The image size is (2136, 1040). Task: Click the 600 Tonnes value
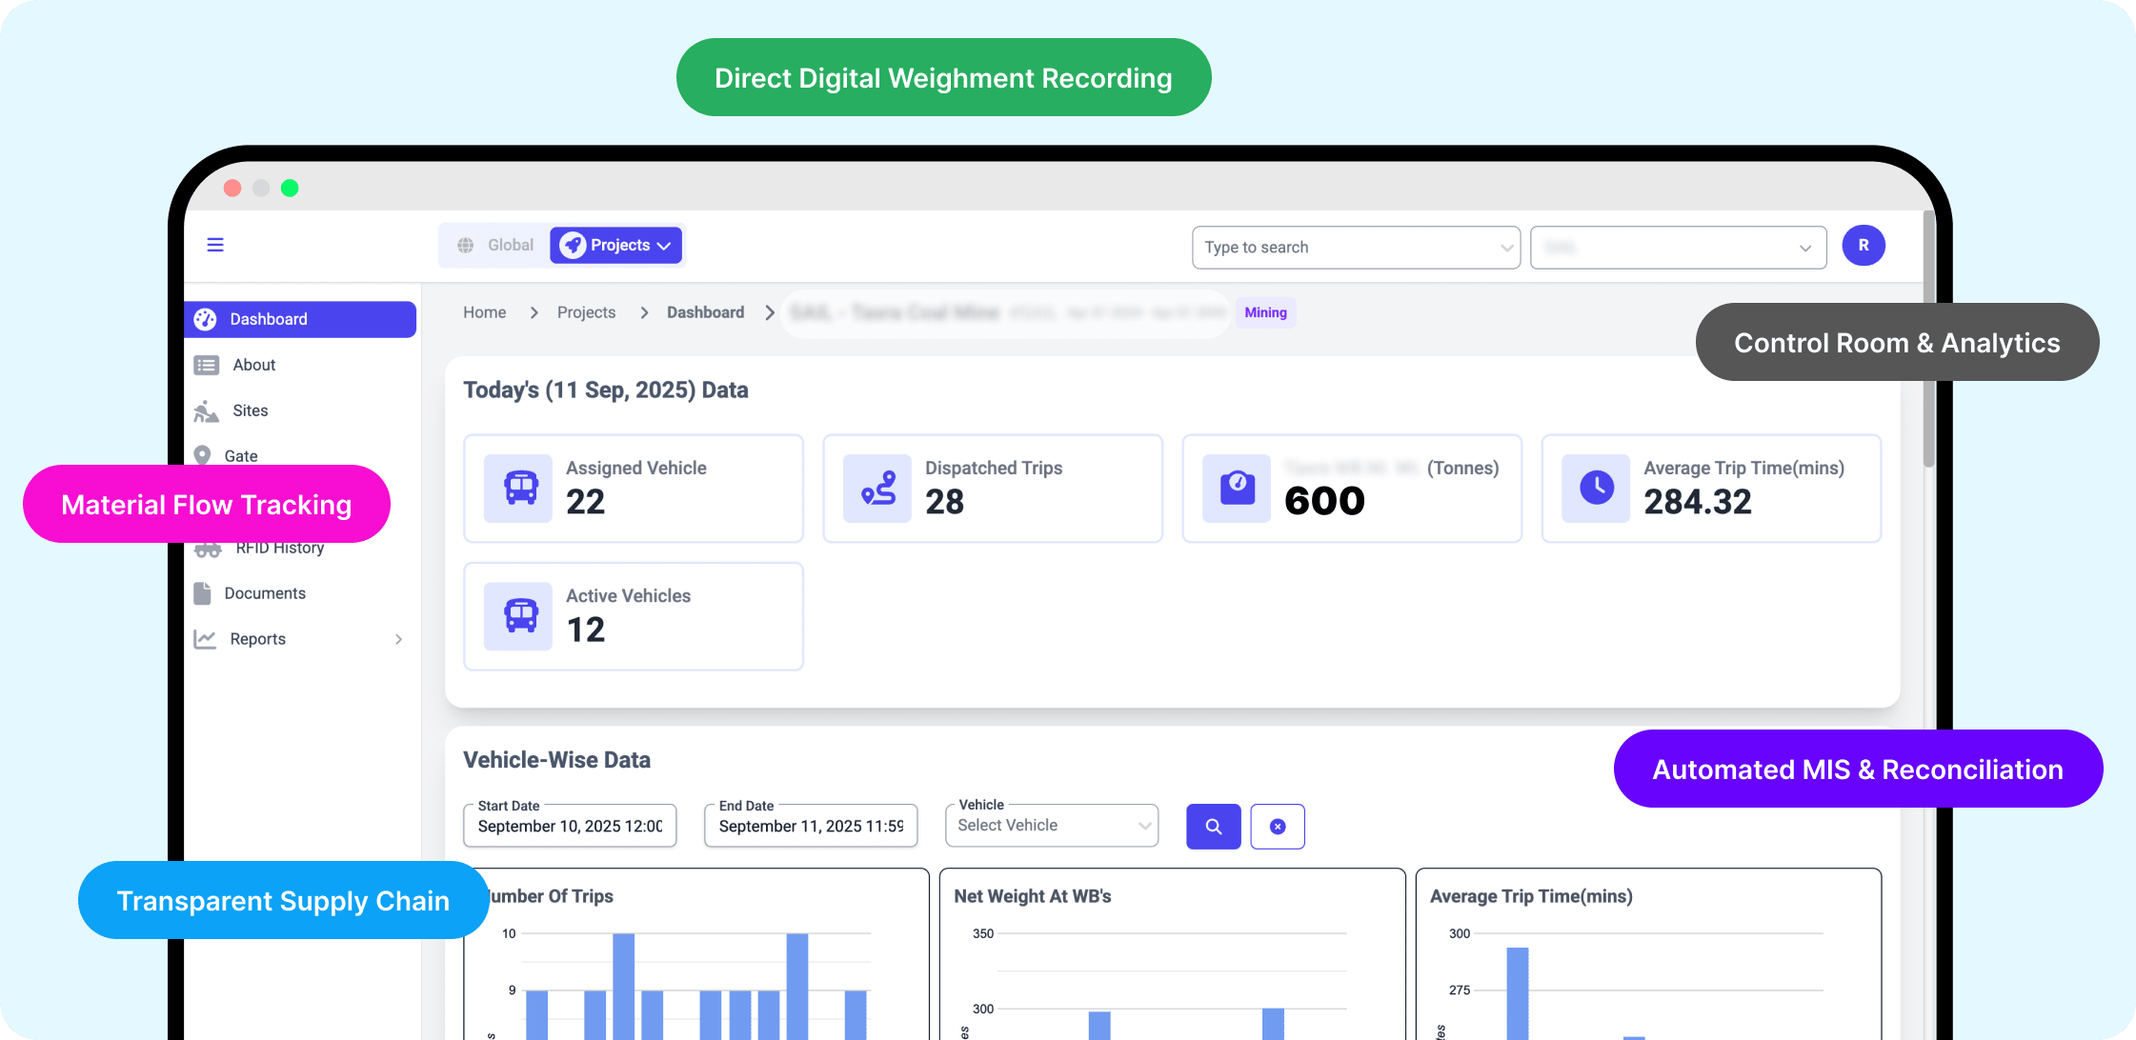pyautogui.click(x=1324, y=502)
